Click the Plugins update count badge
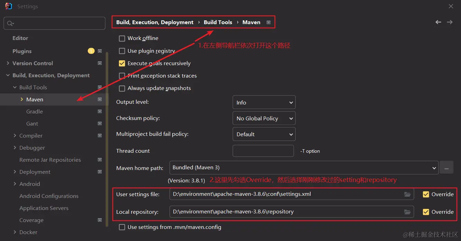Image resolution: width=461 pixels, height=241 pixels. pos(91,51)
